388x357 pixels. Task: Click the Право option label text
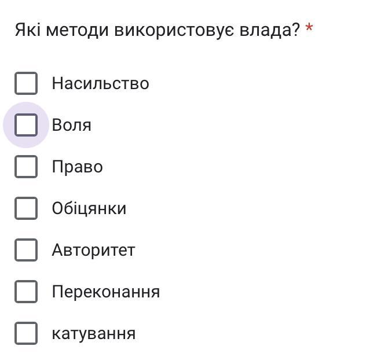click(77, 167)
